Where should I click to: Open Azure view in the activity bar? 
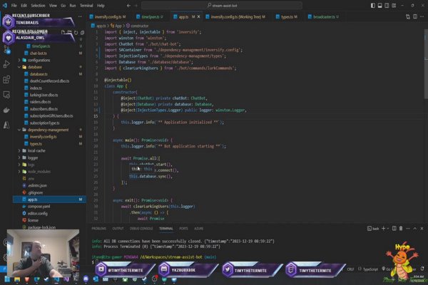point(6,125)
